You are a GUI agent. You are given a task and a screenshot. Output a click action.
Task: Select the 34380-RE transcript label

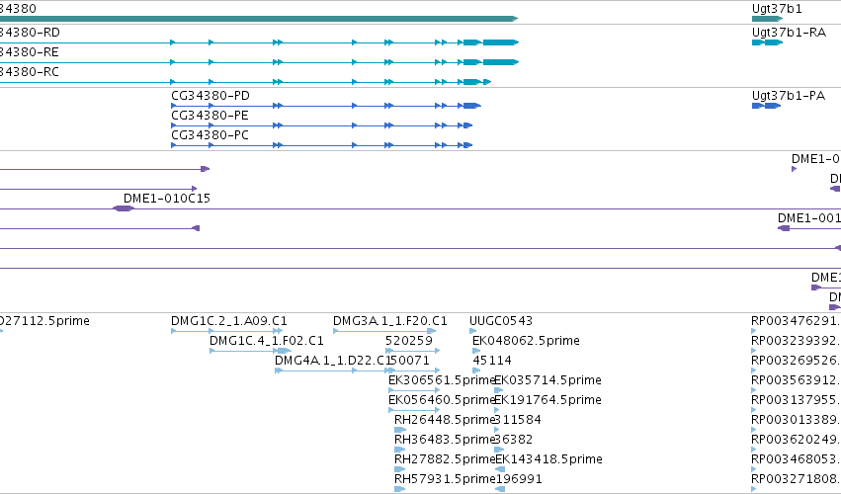point(30,52)
